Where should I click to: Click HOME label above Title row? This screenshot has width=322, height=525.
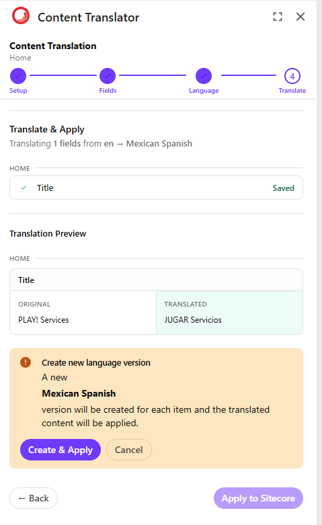[19, 169]
